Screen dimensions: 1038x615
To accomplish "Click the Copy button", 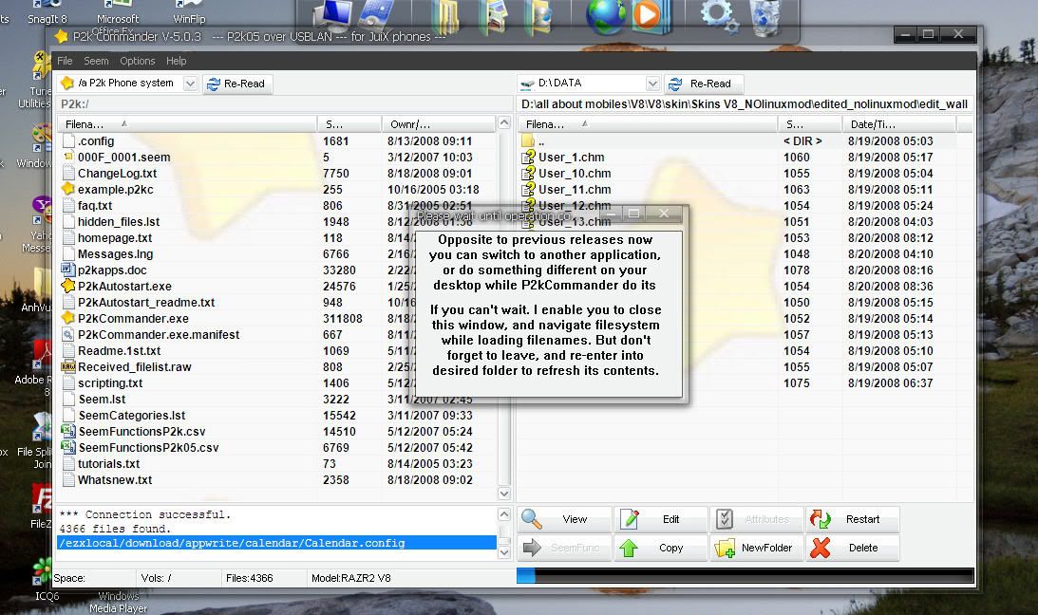I will pos(660,548).
